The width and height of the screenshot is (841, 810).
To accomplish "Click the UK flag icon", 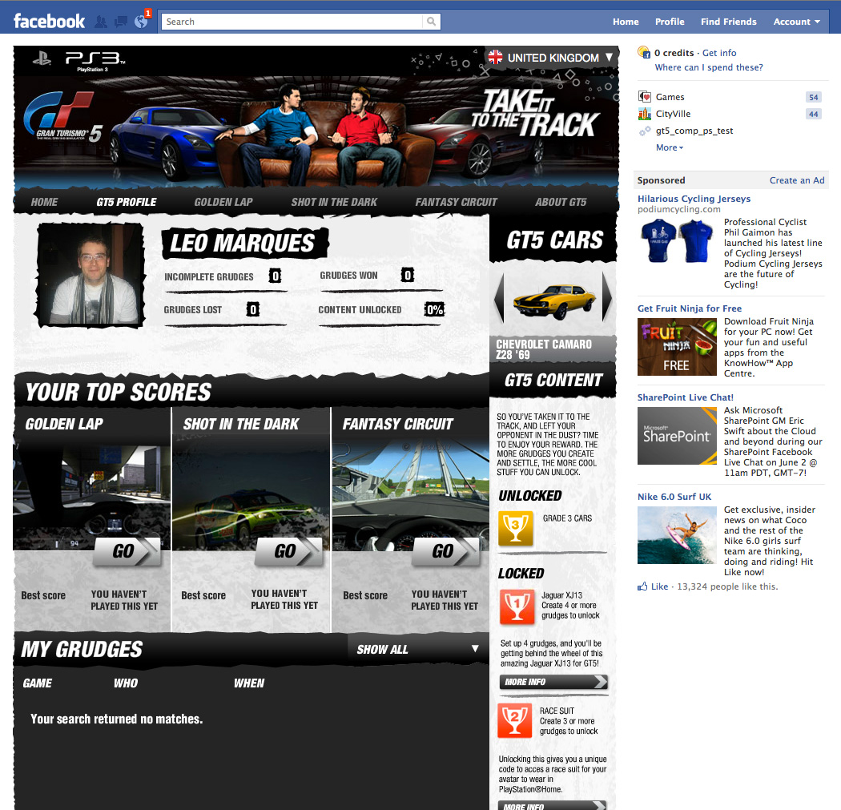I will 495,57.
